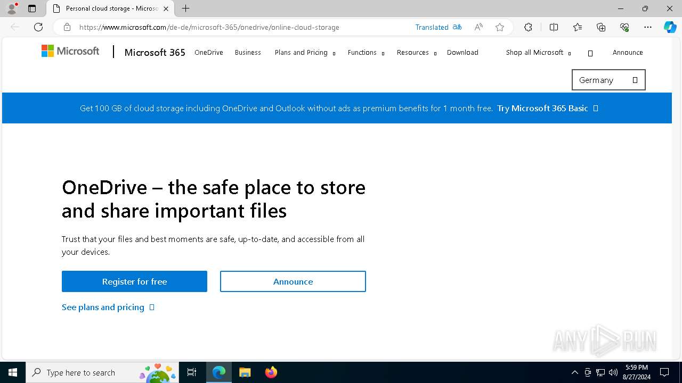Image resolution: width=682 pixels, height=383 pixels.
Task: Open File Explorer taskbar icon
Action: pos(245,372)
